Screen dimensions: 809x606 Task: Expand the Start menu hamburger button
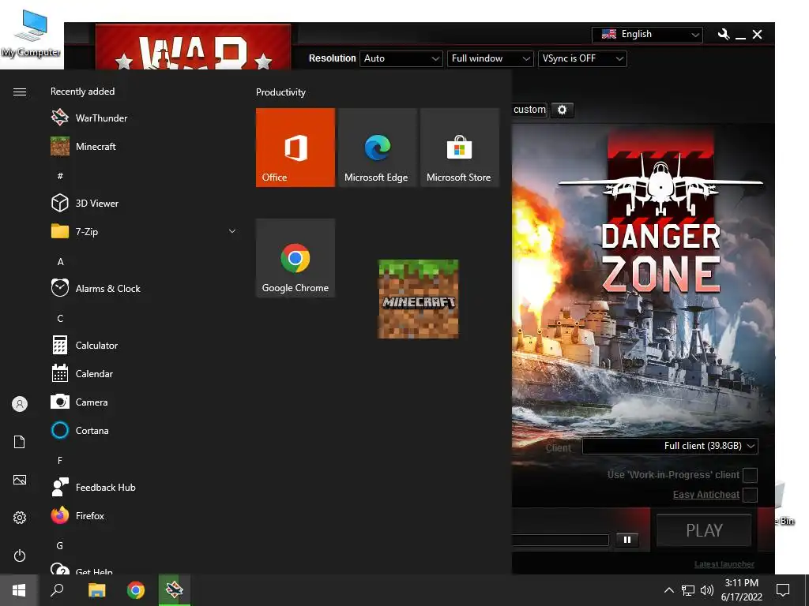20,92
